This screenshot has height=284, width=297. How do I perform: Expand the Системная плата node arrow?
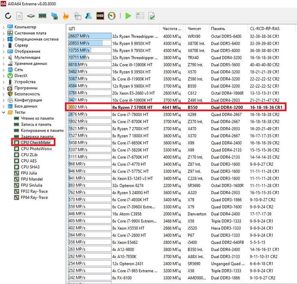click(x=3, y=33)
